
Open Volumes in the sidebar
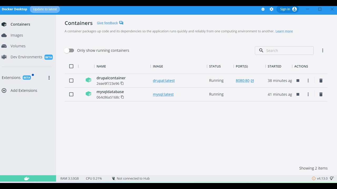pyautogui.click(x=18, y=46)
